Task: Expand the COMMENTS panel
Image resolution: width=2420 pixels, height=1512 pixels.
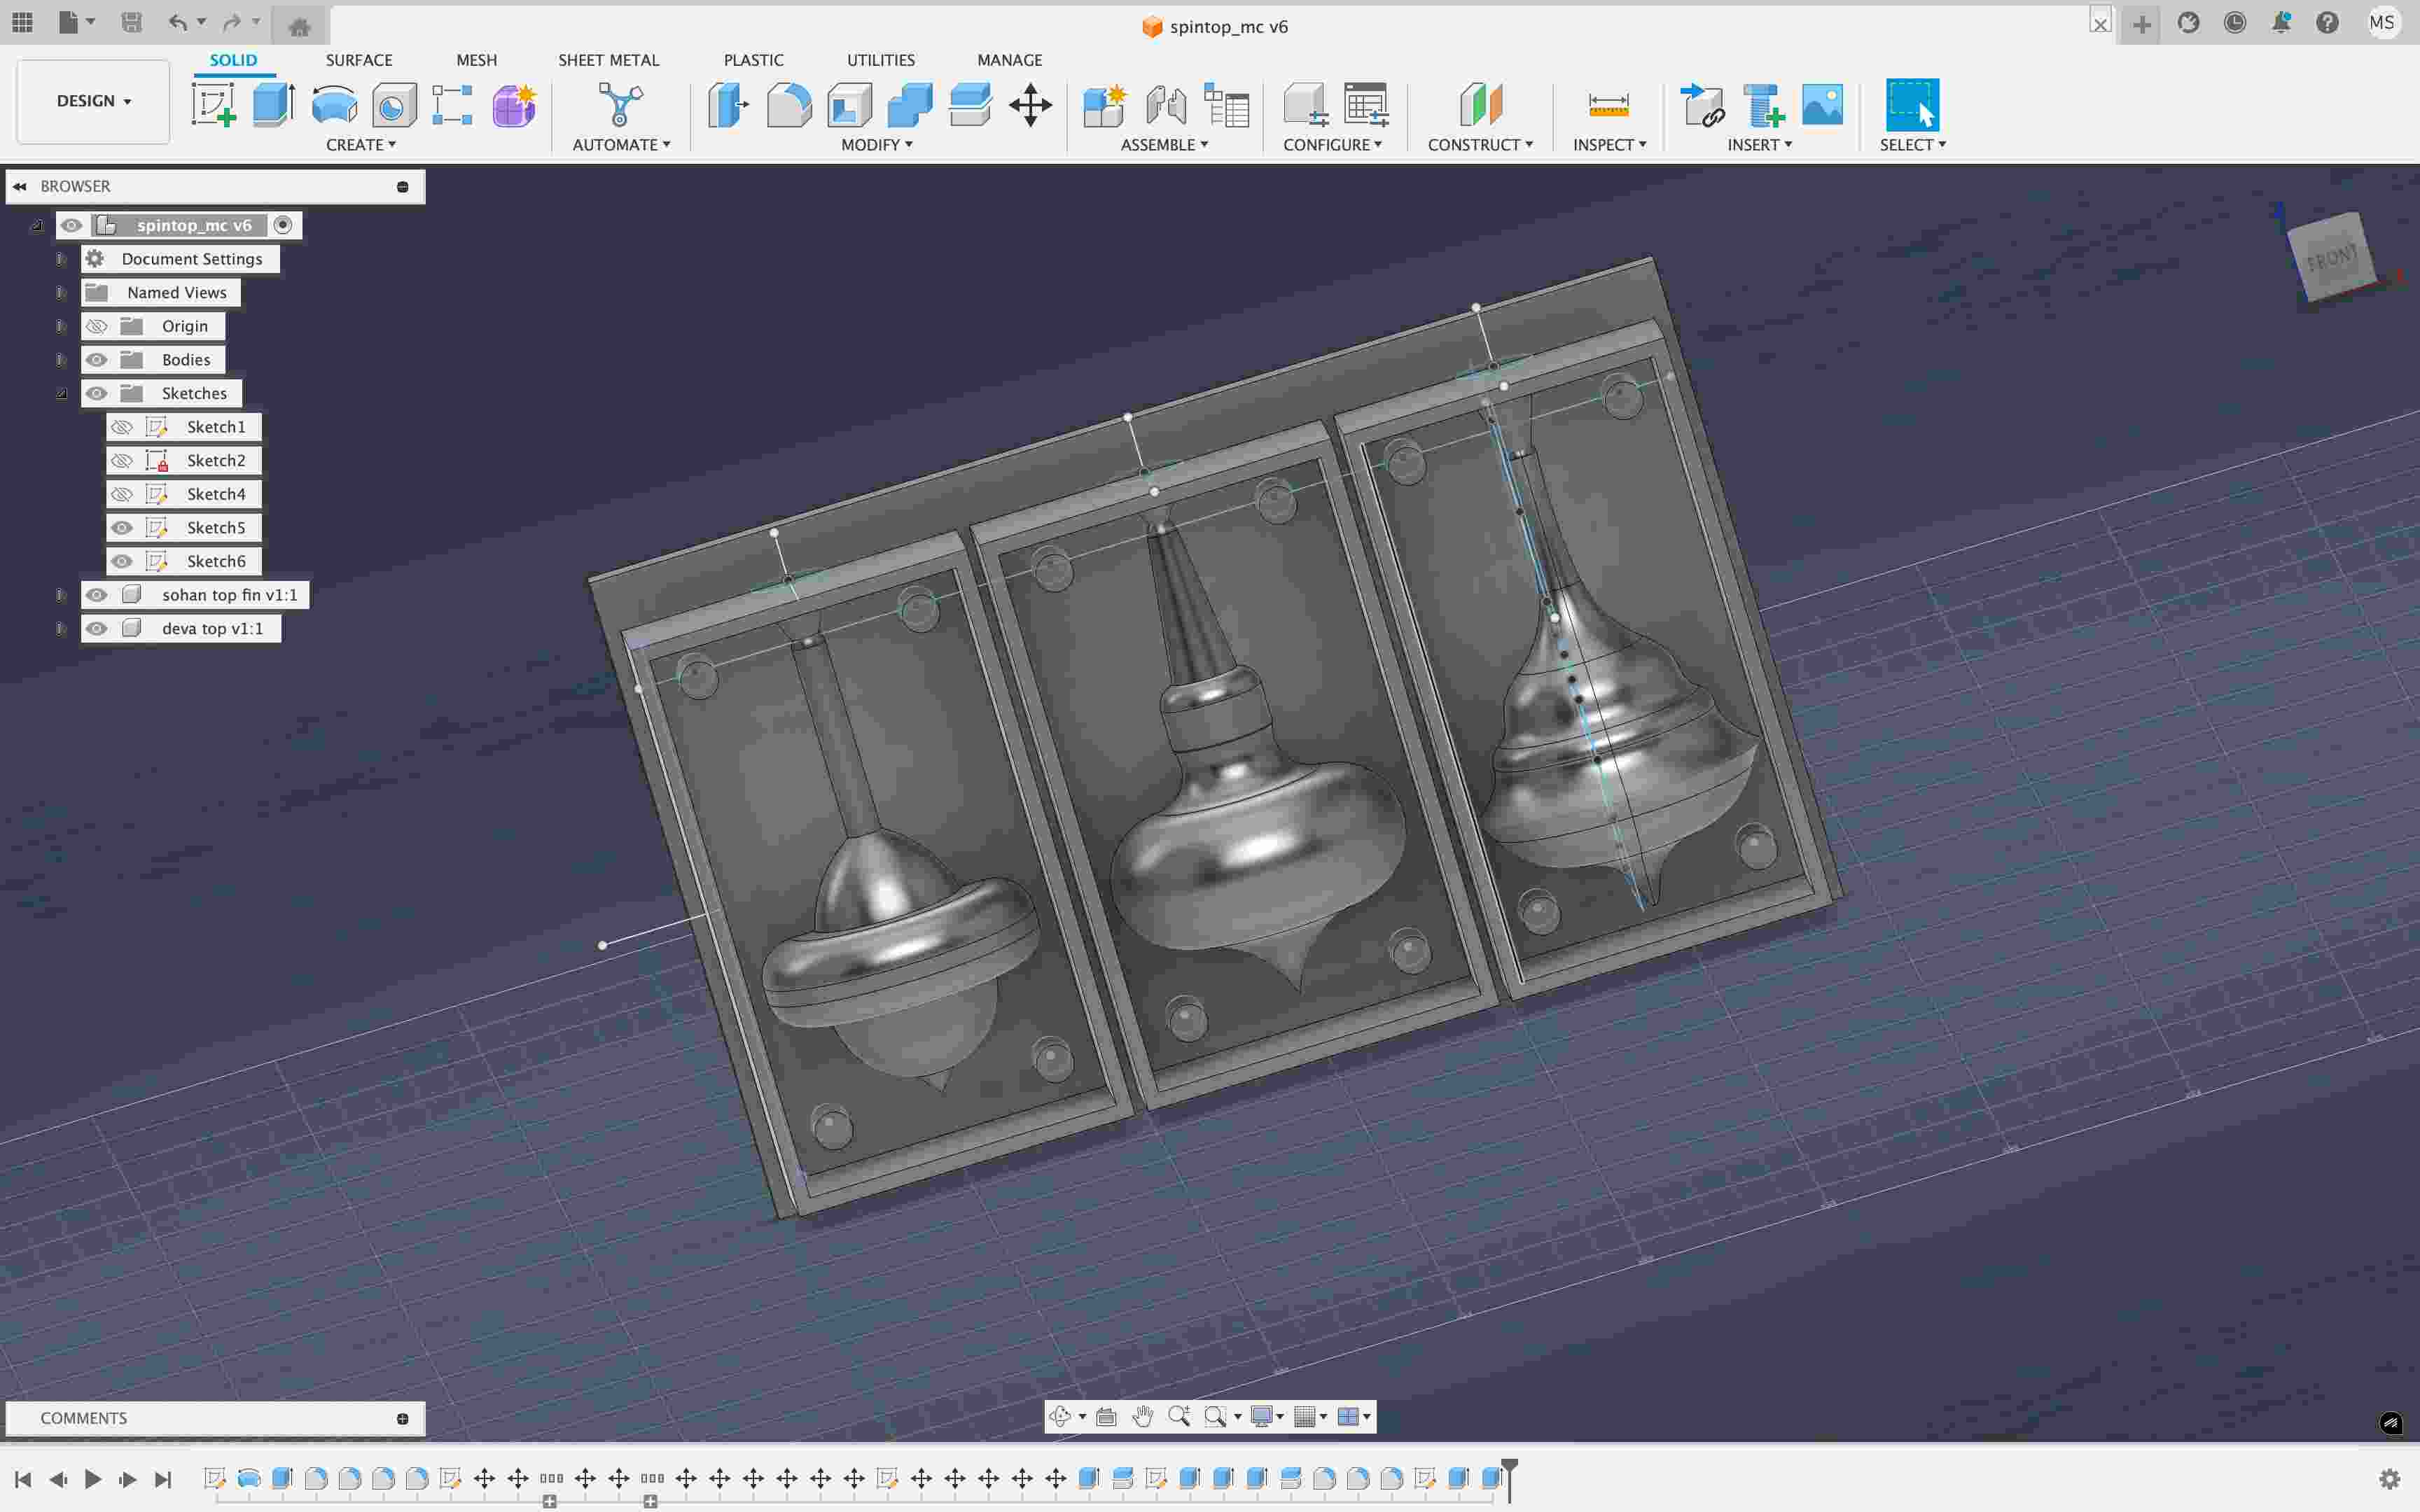Action: pyautogui.click(x=402, y=1418)
